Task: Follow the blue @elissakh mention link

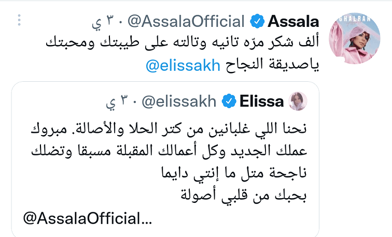Action: (x=183, y=65)
